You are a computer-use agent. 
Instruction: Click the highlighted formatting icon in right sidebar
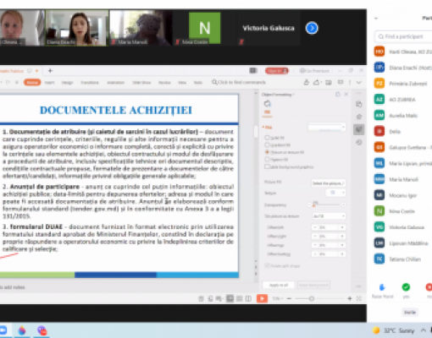click(x=359, y=129)
